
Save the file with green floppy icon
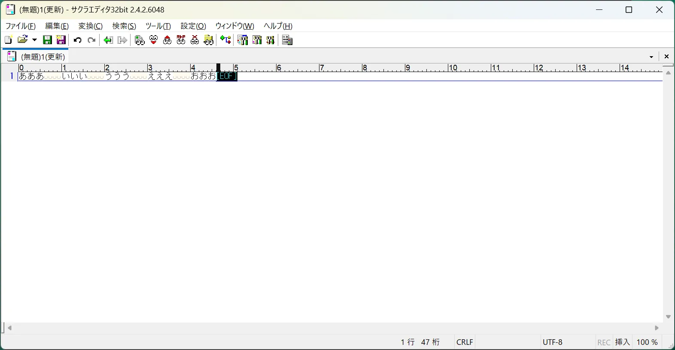click(48, 40)
